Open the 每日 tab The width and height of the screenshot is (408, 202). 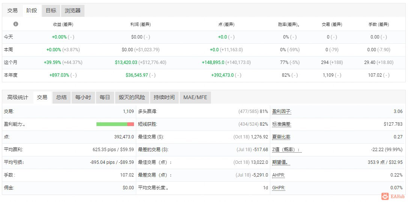105,97
